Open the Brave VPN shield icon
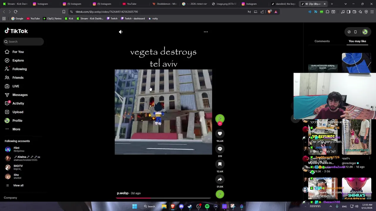Image resolution: width=376 pixels, height=211 pixels. click(x=366, y=12)
